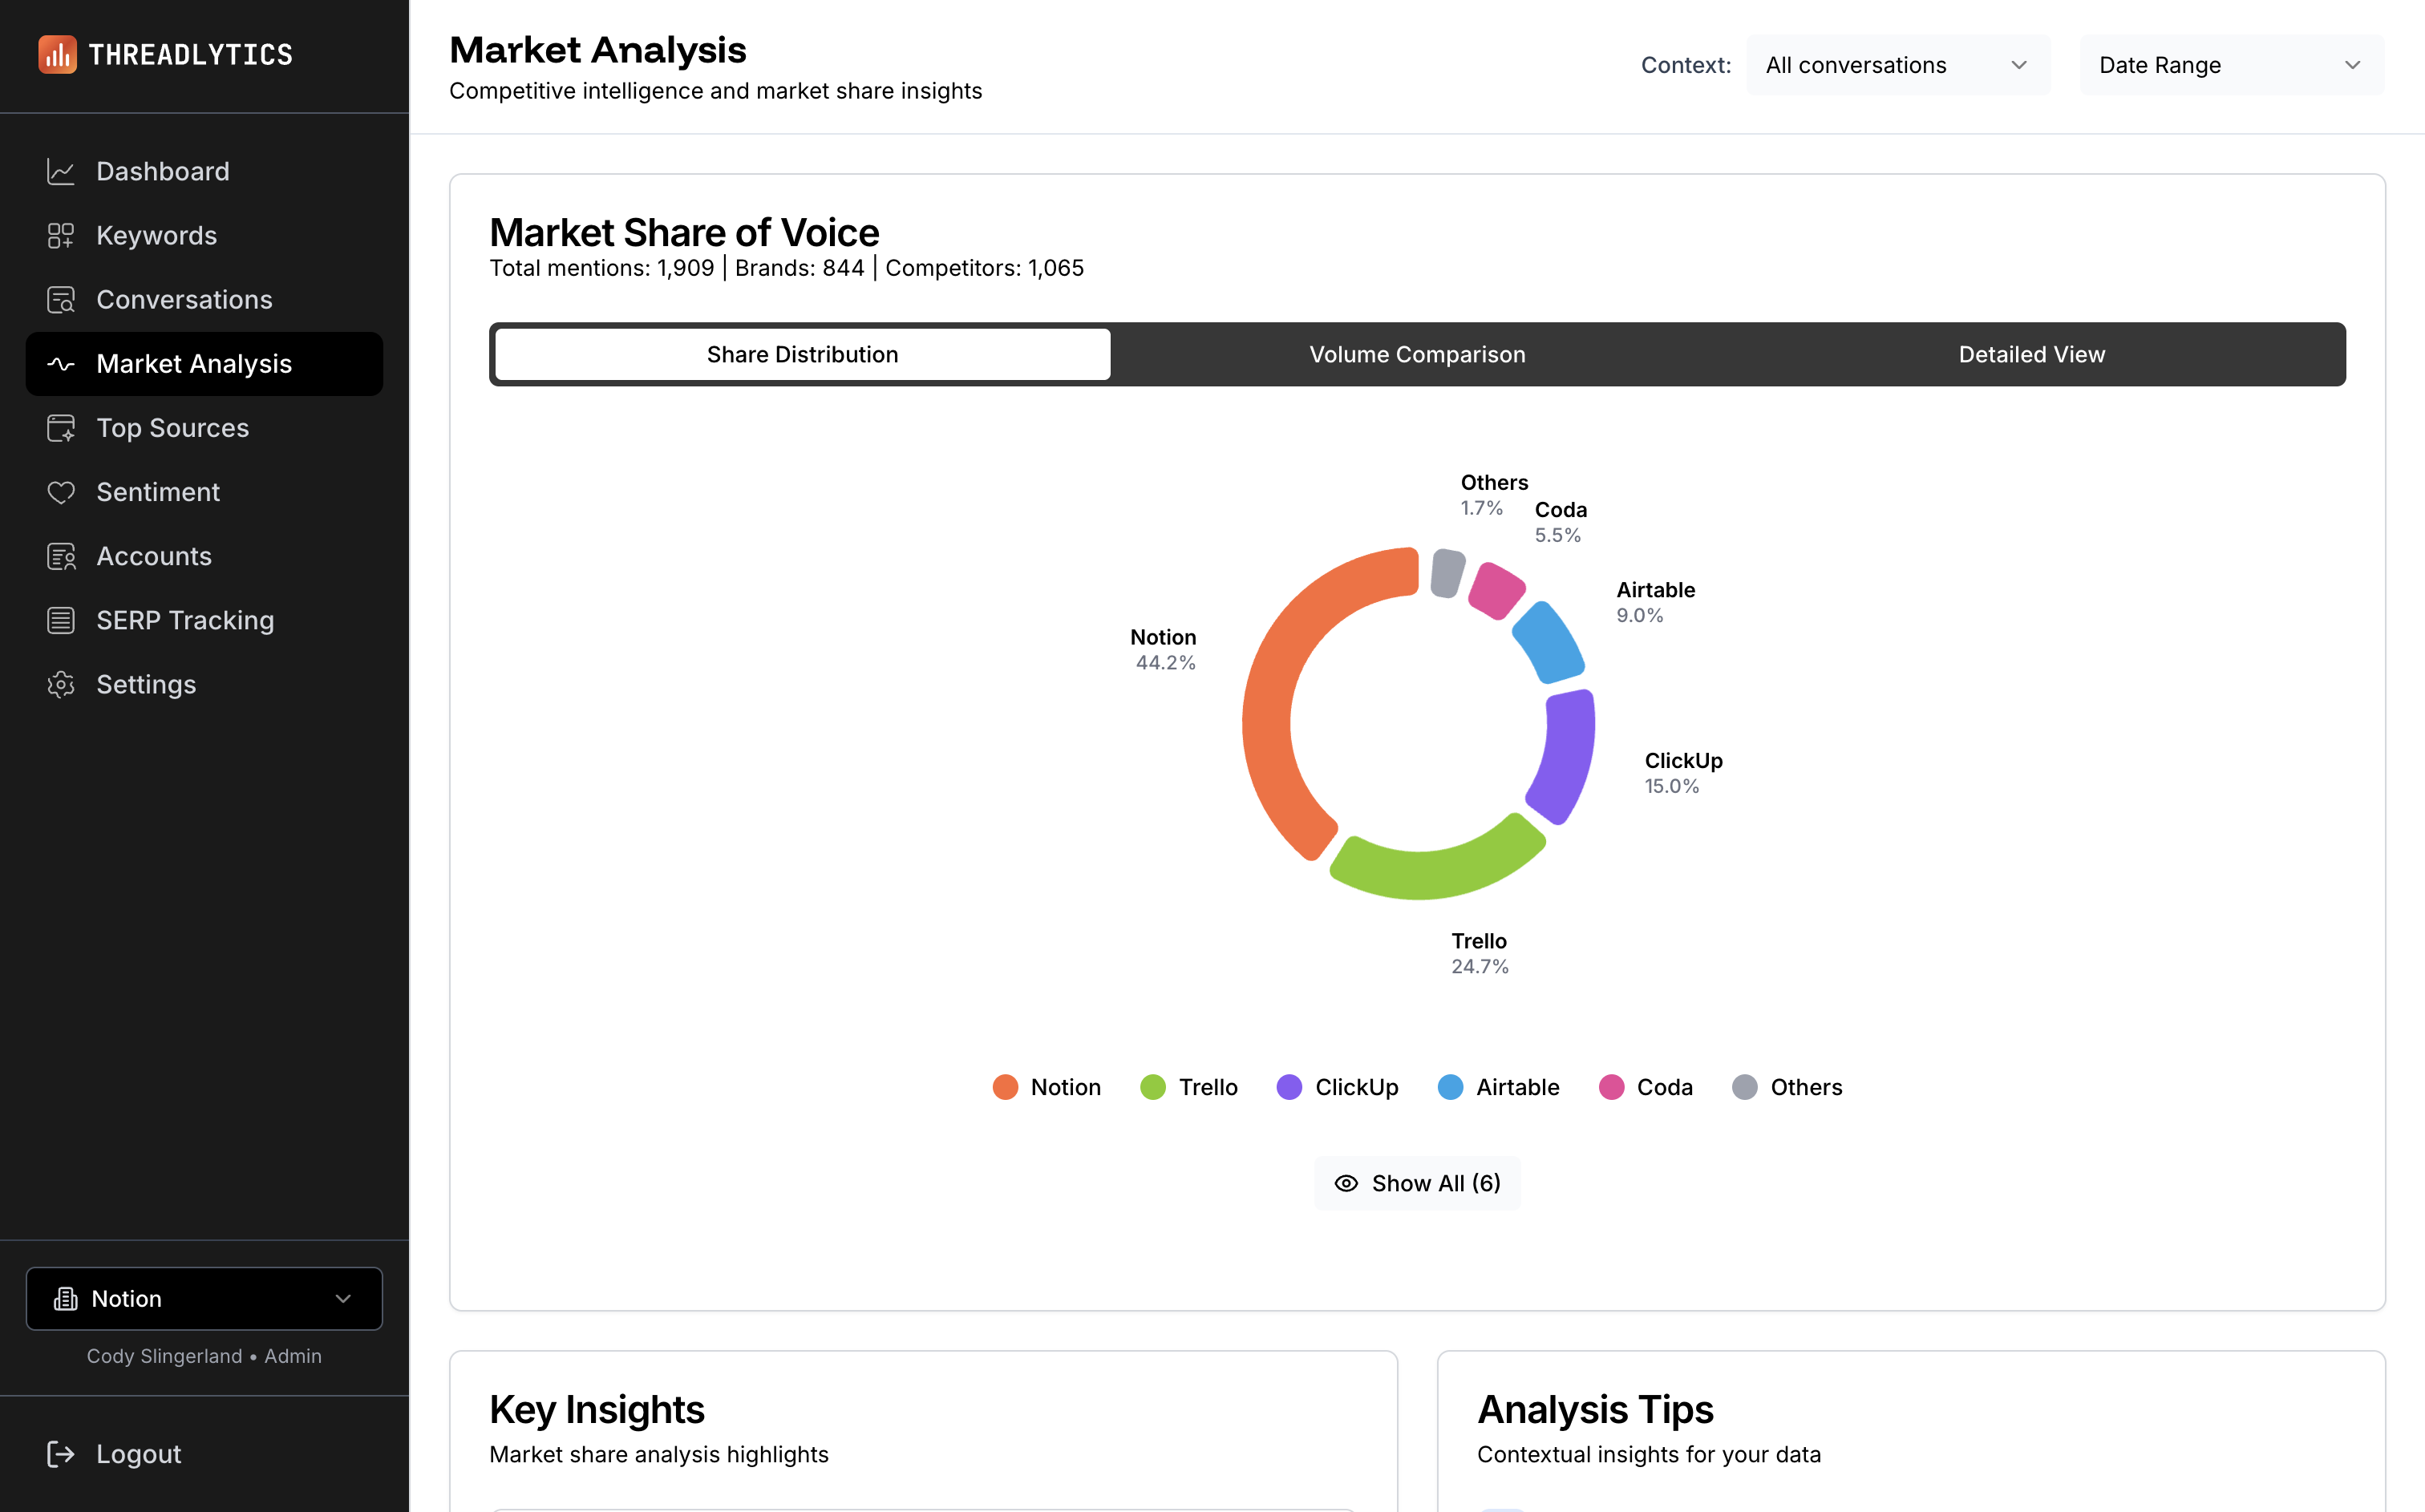Switch to the Detailed View tab

point(2031,354)
